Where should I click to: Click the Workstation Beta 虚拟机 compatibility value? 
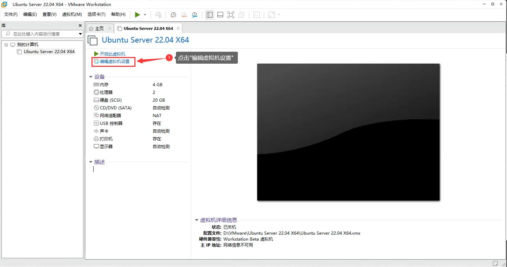point(248,239)
